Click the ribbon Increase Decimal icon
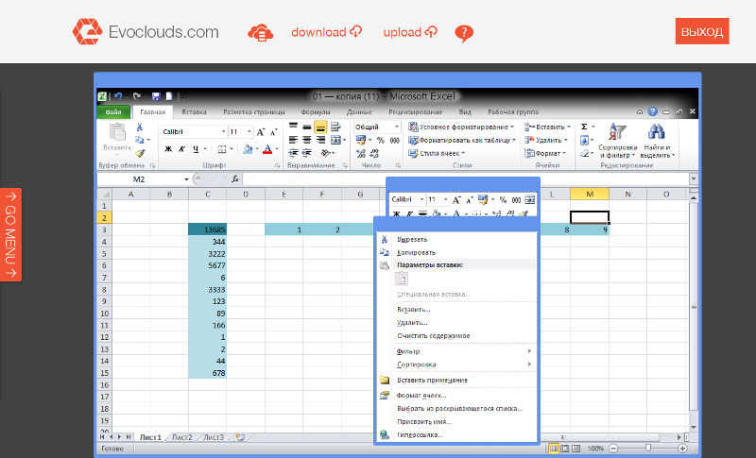This screenshot has width=756, height=458. click(x=361, y=153)
